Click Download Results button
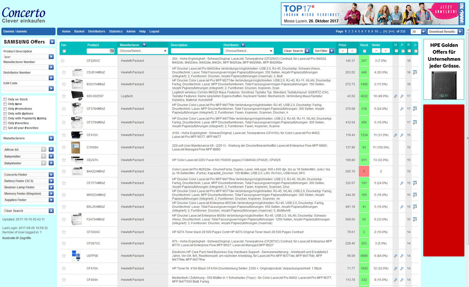 (445, 31)
